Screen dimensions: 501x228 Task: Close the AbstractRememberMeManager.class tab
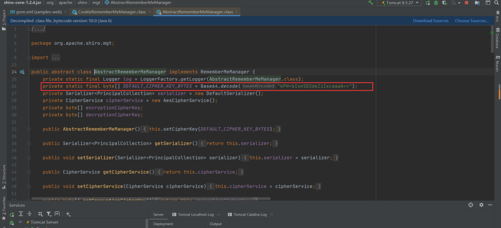click(236, 12)
